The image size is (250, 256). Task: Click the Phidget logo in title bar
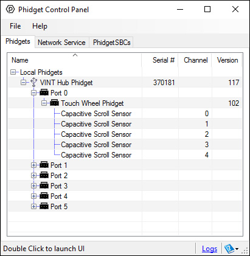(10, 9)
